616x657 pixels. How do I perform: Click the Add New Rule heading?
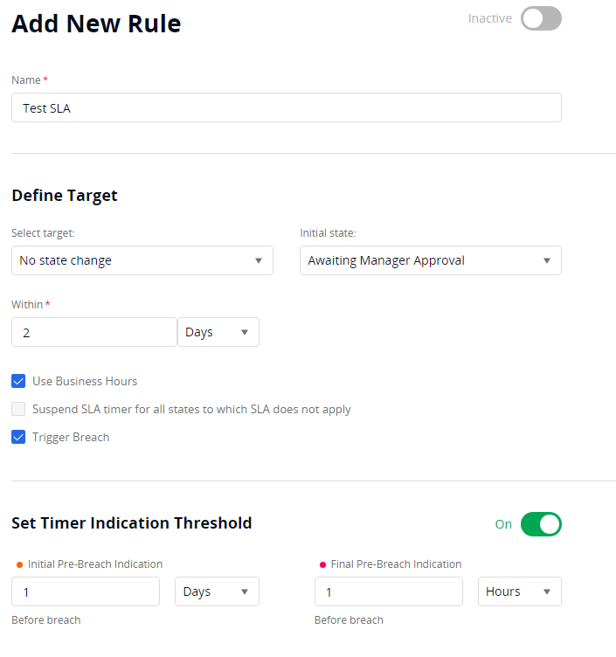[96, 24]
